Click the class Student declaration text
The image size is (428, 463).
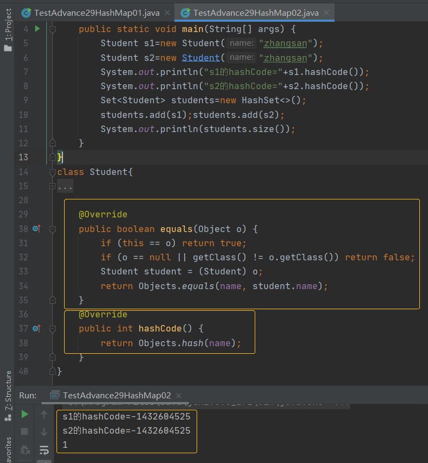coord(95,172)
